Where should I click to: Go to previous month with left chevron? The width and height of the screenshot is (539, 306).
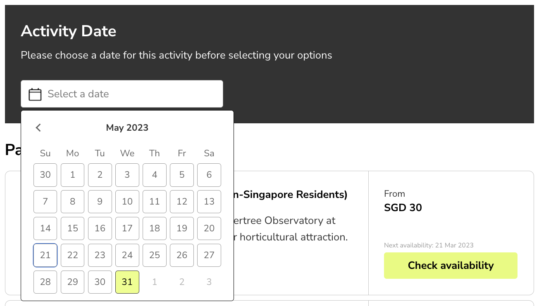pos(38,127)
